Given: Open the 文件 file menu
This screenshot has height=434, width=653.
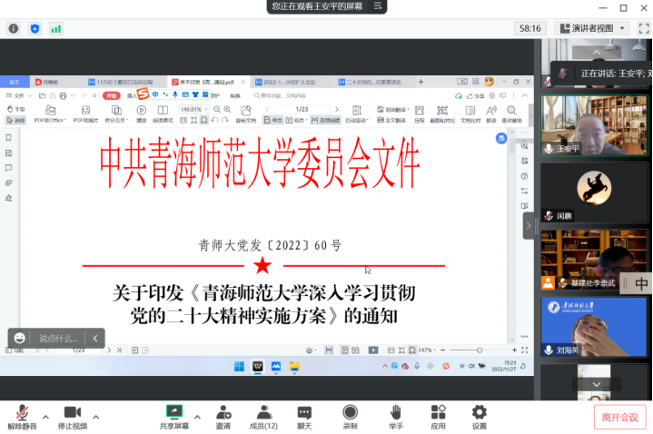Looking at the screenshot, I should [x=19, y=96].
